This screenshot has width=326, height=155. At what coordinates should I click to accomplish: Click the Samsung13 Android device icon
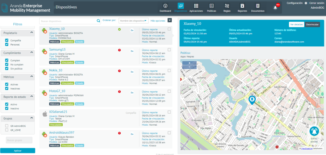tap(44, 51)
